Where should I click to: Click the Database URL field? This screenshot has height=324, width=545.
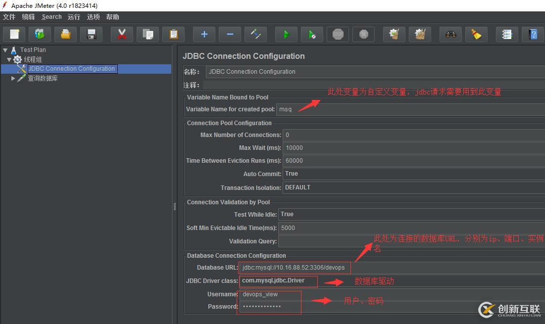tap(392, 268)
